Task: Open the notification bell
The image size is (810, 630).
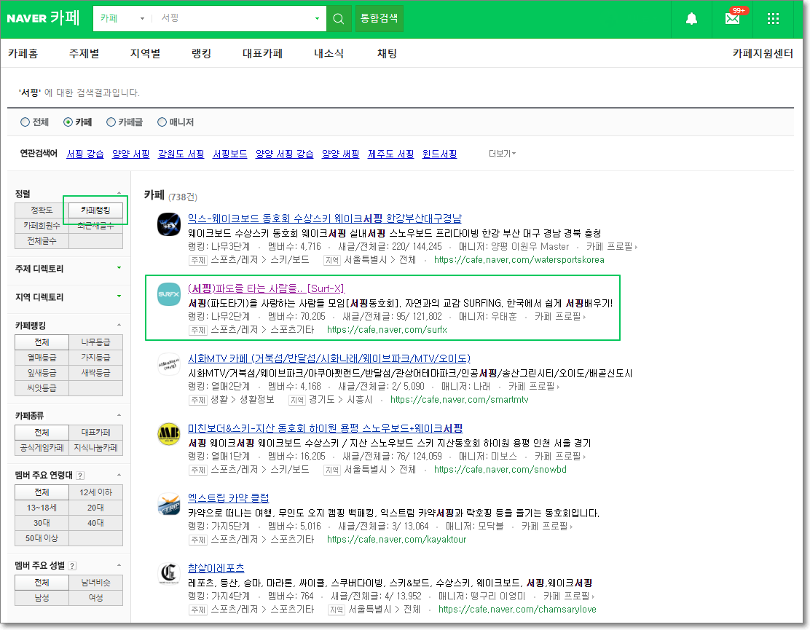Action: pyautogui.click(x=691, y=19)
